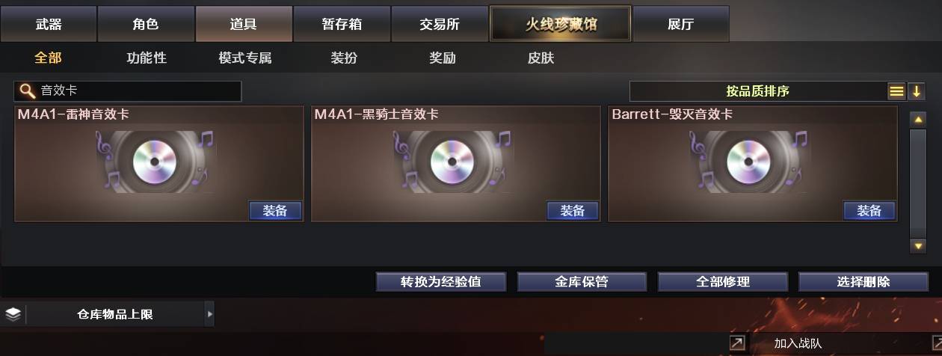Switch to the 武器 tab
The image size is (942, 356).
pyautogui.click(x=49, y=24)
